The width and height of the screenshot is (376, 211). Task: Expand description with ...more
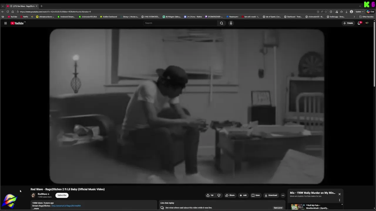[x=36, y=208]
